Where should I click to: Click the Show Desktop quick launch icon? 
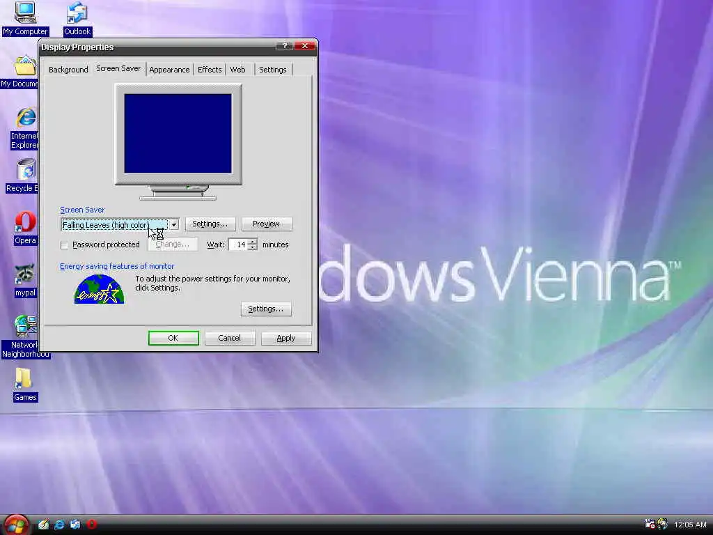44,525
